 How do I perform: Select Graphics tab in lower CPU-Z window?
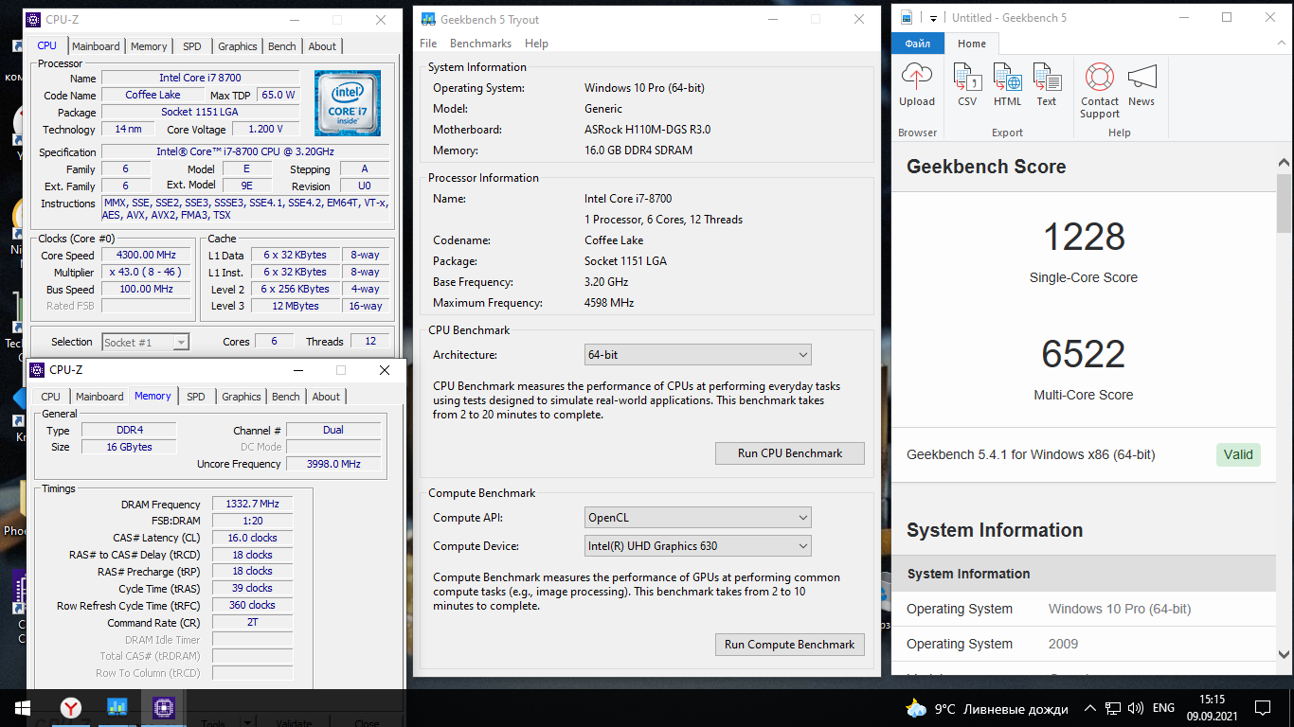coord(241,397)
